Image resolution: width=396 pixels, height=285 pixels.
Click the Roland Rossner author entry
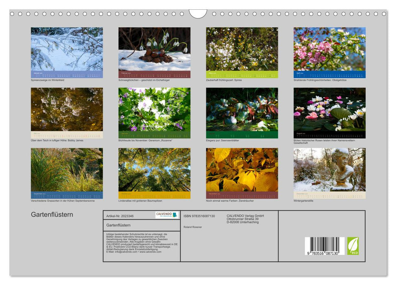tap(193, 226)
